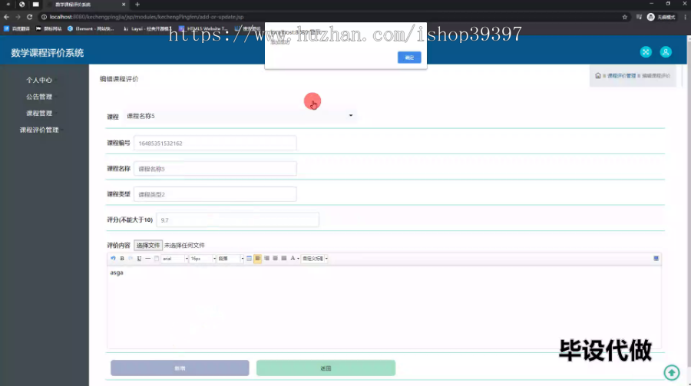Open the course selection dropdown
This screenshot has width=691, height=386.
click(x=240, y=116)
